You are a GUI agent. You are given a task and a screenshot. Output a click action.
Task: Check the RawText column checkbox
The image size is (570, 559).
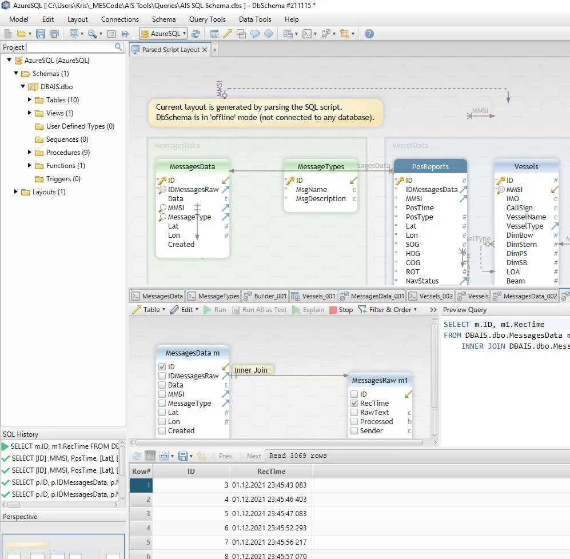(354, 413)
